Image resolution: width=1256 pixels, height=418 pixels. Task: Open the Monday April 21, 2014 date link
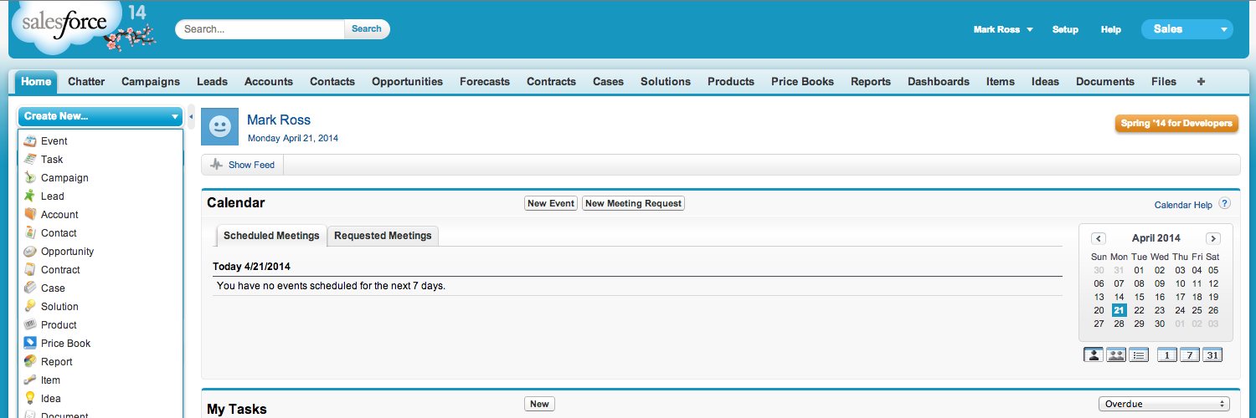(x=293, y=138)
